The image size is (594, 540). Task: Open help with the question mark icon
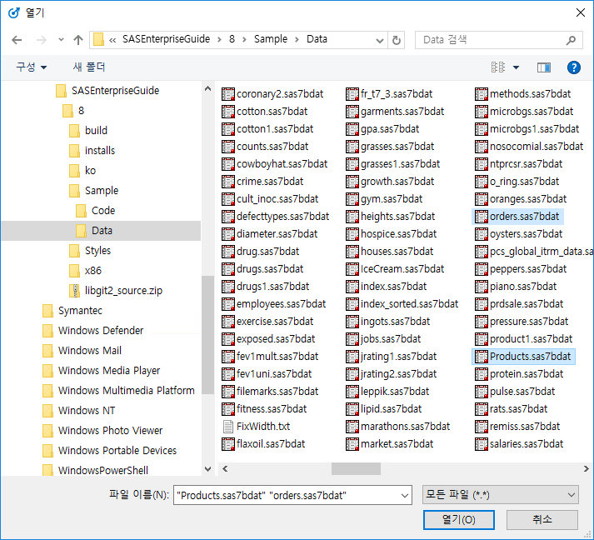[573, 67]
